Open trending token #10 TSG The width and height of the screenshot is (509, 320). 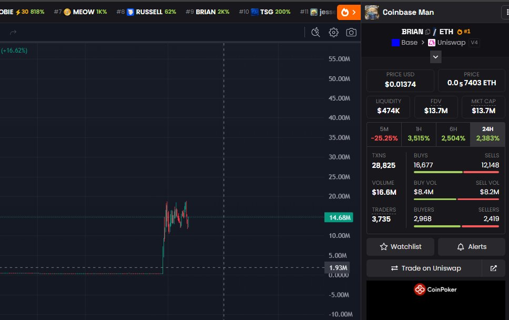[264, 12]
